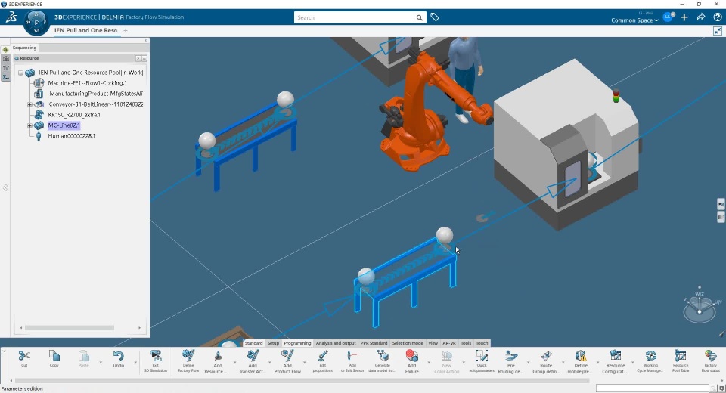Click the Add Resource icon

pos(218,355)
